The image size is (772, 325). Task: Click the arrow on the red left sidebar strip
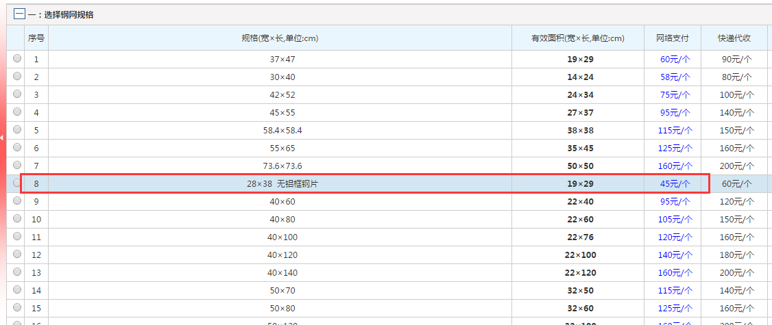[x=2, y=138]
